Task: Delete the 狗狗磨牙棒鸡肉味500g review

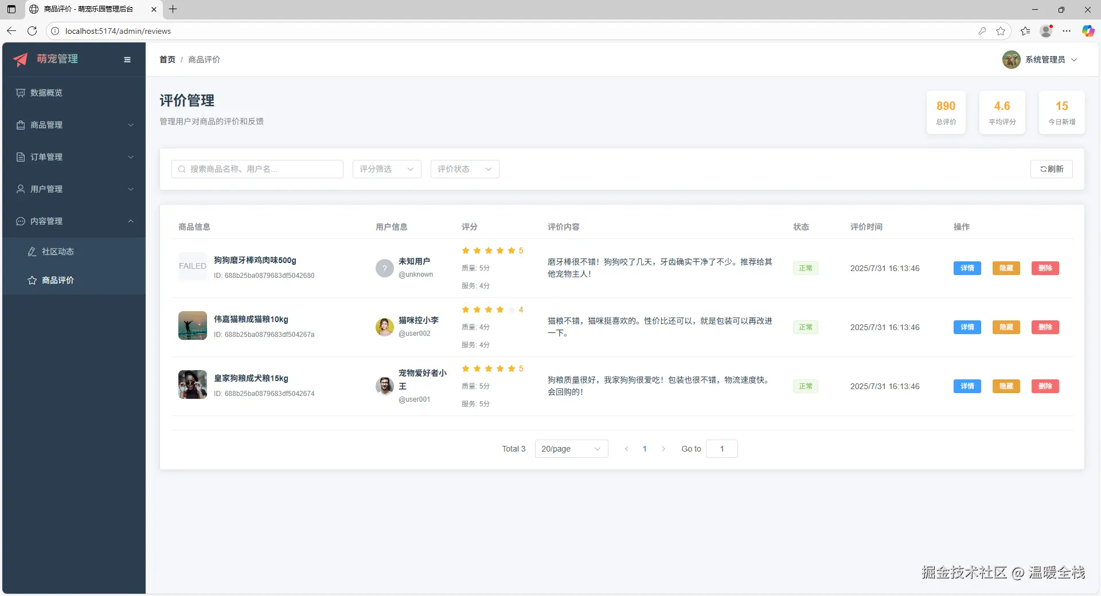Action: click(1045, 268)
